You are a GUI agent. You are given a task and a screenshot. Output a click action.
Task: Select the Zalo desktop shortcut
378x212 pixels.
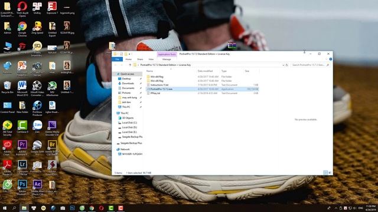tap(37, 127)
